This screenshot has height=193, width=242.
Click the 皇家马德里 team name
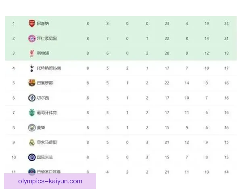47,142
